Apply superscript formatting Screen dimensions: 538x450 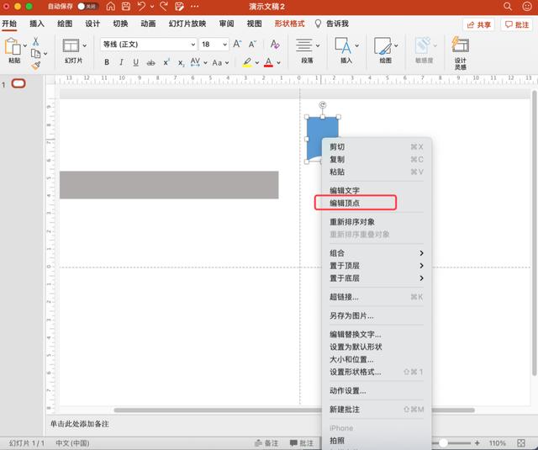[166, 62]
